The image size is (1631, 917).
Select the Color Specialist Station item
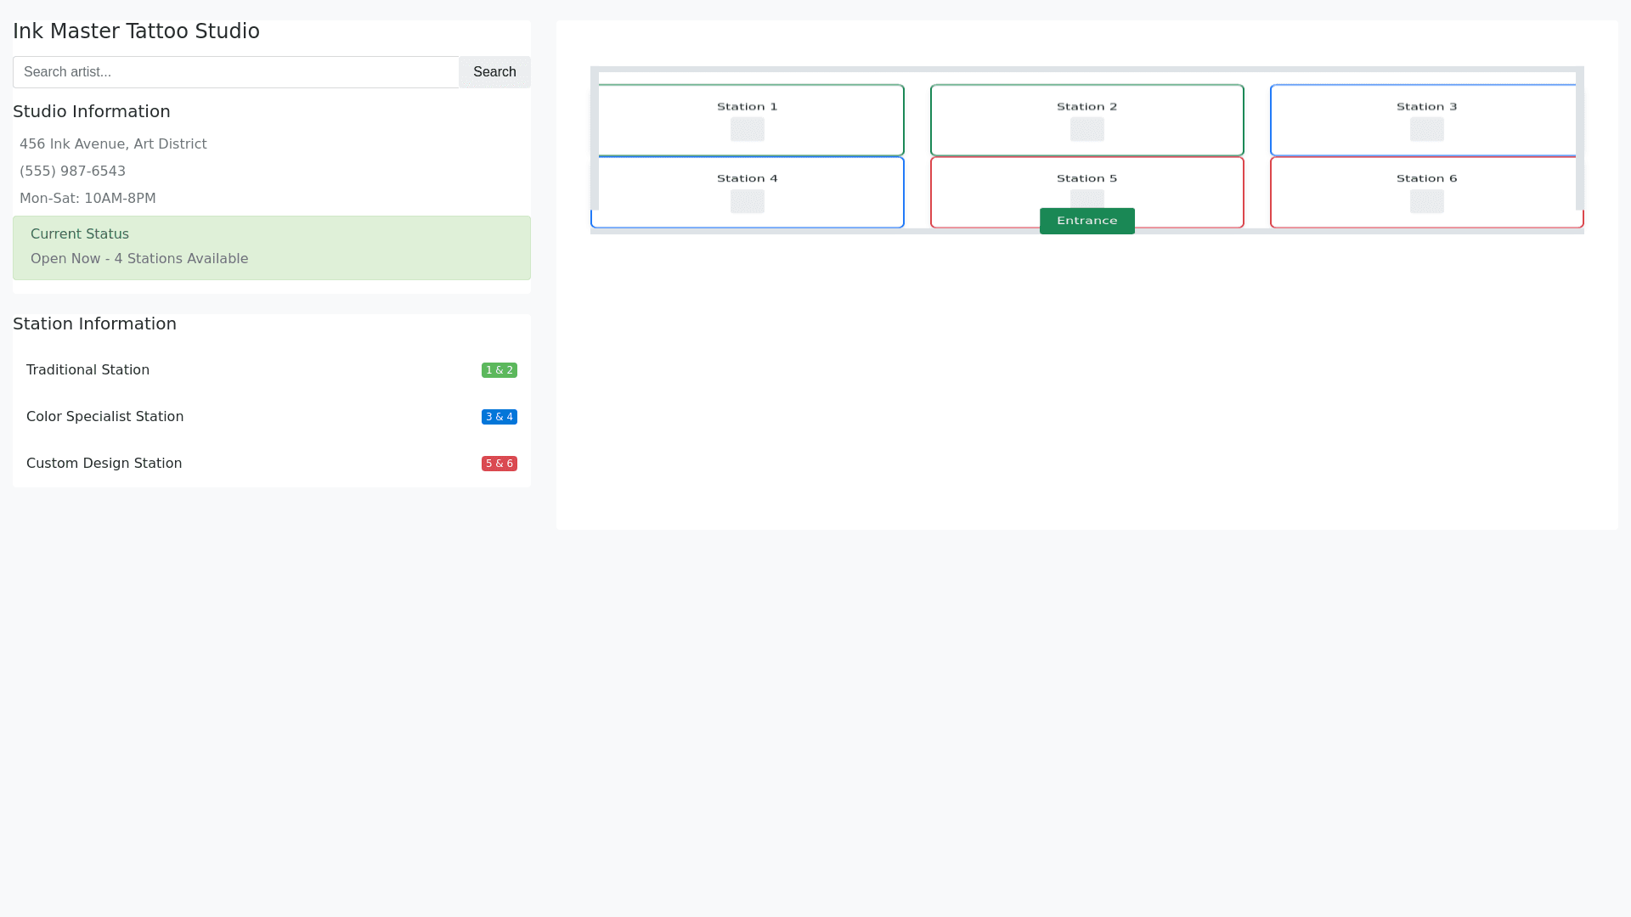click(104, 417)
